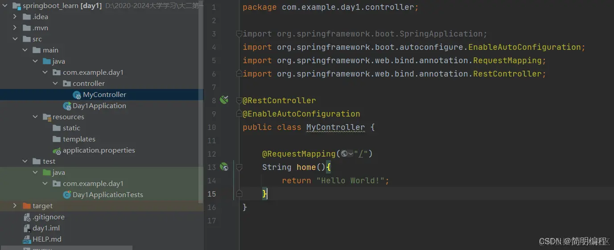Unfold the collapsed imports on line 3
The height and width of the screenshot is (250, 614).
(x=239, y=34)
